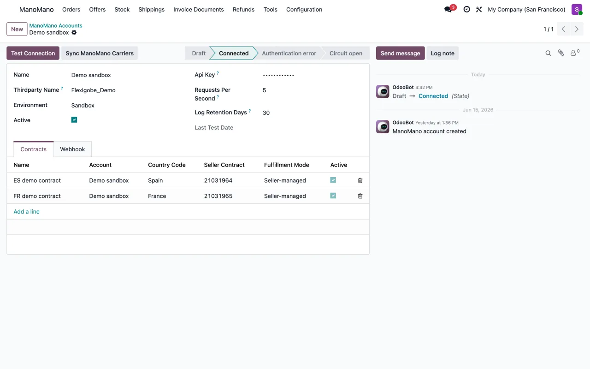Image resolution: width=590 pixels, height=369 pixels.
Task: Open the debug tools wrench icon
Action: pyautogui.click(x=479, y=9)
